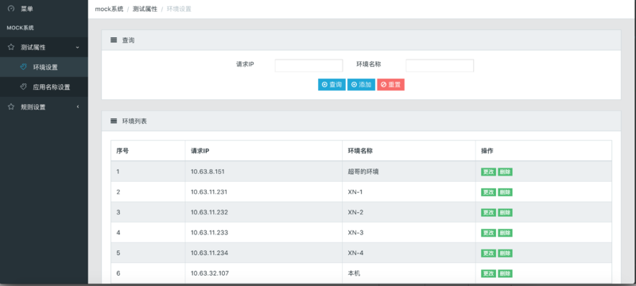This screenshot has width=636, height=286.
Task: Click 更改 for XN-2 row
Action: point(489,212)
